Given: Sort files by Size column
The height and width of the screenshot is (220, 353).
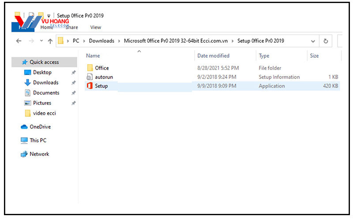Looking at the screenshot, I should [x=314, y=56].
